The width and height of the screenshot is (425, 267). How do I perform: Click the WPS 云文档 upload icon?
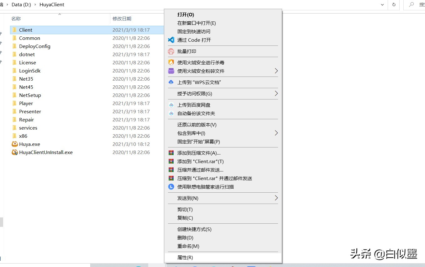[x=171, y=82]
